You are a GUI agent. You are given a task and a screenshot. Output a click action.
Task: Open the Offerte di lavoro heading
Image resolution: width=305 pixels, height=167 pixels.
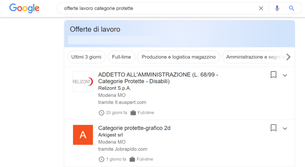coord(95,29)
